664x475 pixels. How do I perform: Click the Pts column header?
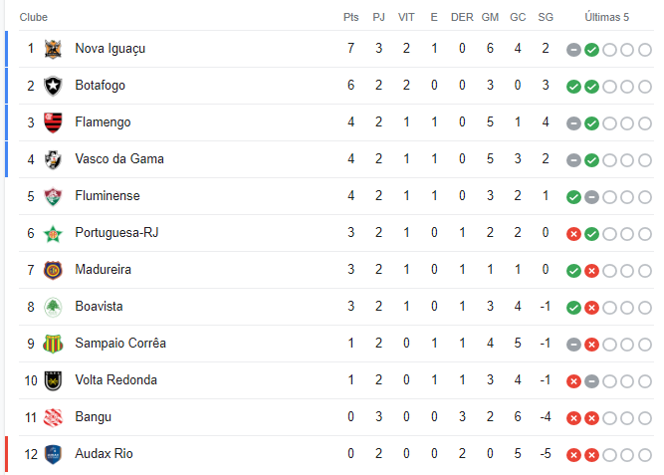[350, 17]
